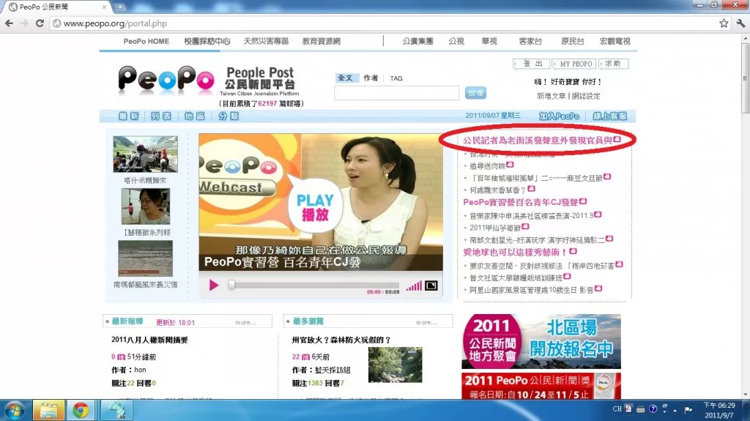Screen dimensions: 750x421
Task: Open the 追尋送肉粽 article link
Action: (x=487, y=166)
